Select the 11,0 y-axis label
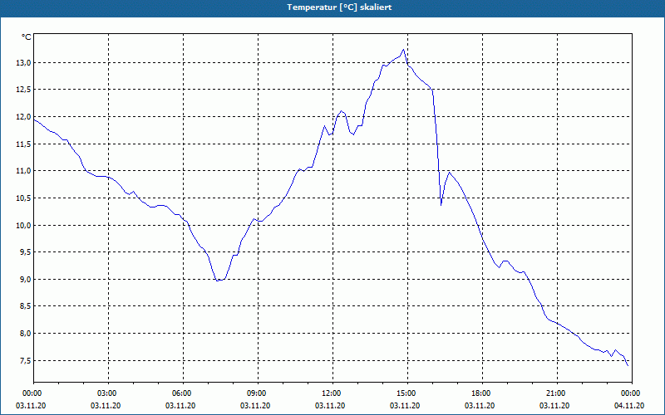 (23, 171)
